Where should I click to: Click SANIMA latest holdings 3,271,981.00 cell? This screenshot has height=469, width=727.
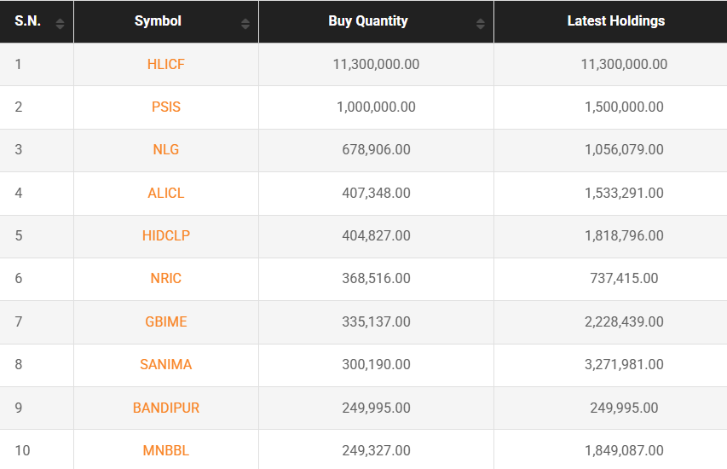click(623, 365)
